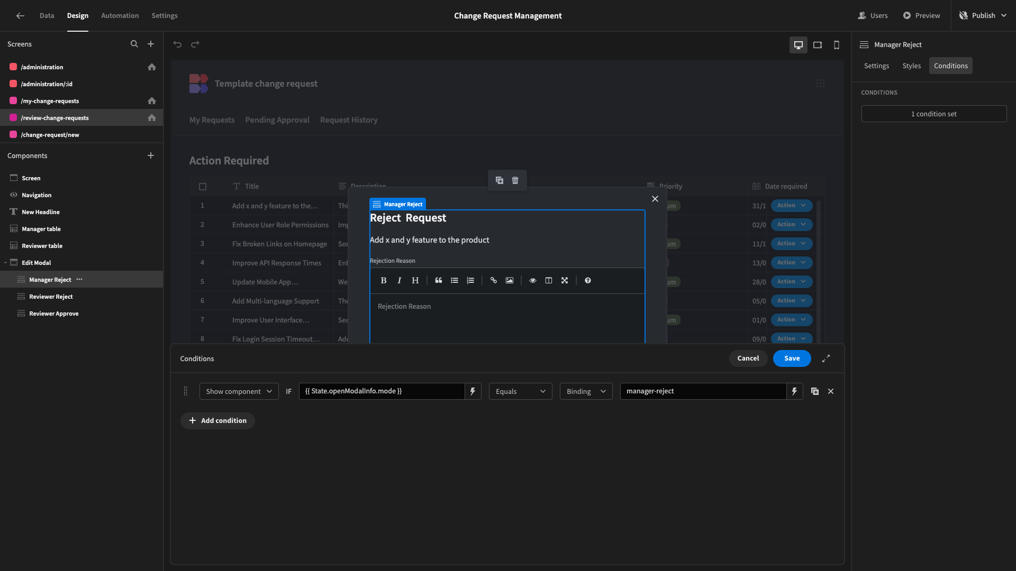Switch to the Data tab
Screen dimensions: 1016x571
(47, 16)
